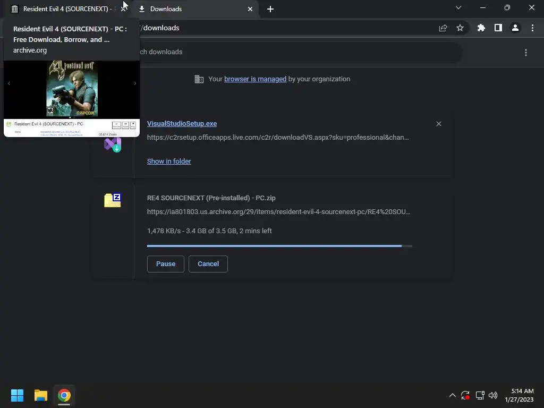Open the Downloads page more actions menu

[526, 53]
